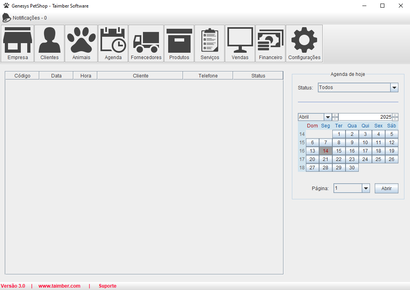The height and width of the screenshot is (290, 410).
Task: Select day 22 in the calendar
Action: tap(339, 159)
